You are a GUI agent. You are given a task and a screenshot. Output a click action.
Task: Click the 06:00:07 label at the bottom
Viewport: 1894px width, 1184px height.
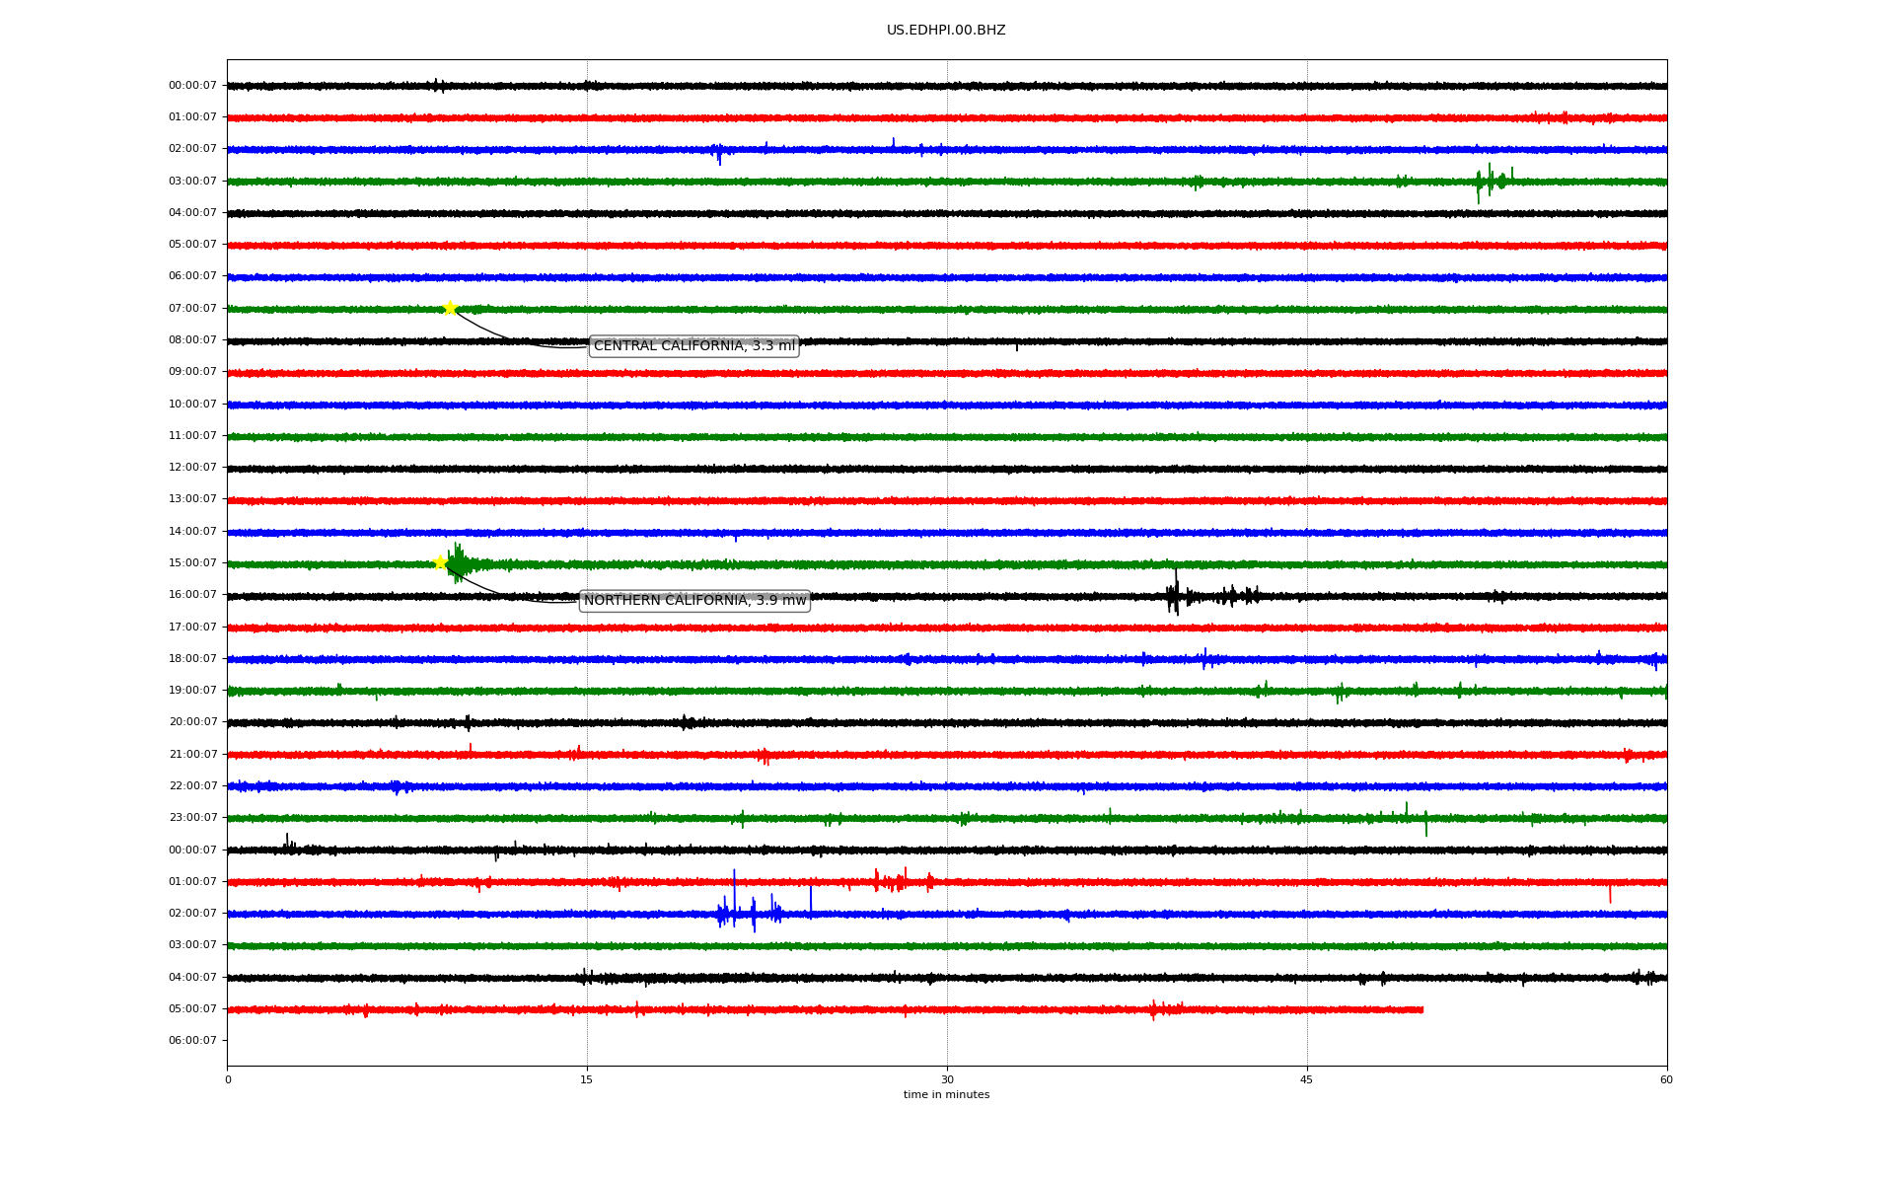[192, 1040]
